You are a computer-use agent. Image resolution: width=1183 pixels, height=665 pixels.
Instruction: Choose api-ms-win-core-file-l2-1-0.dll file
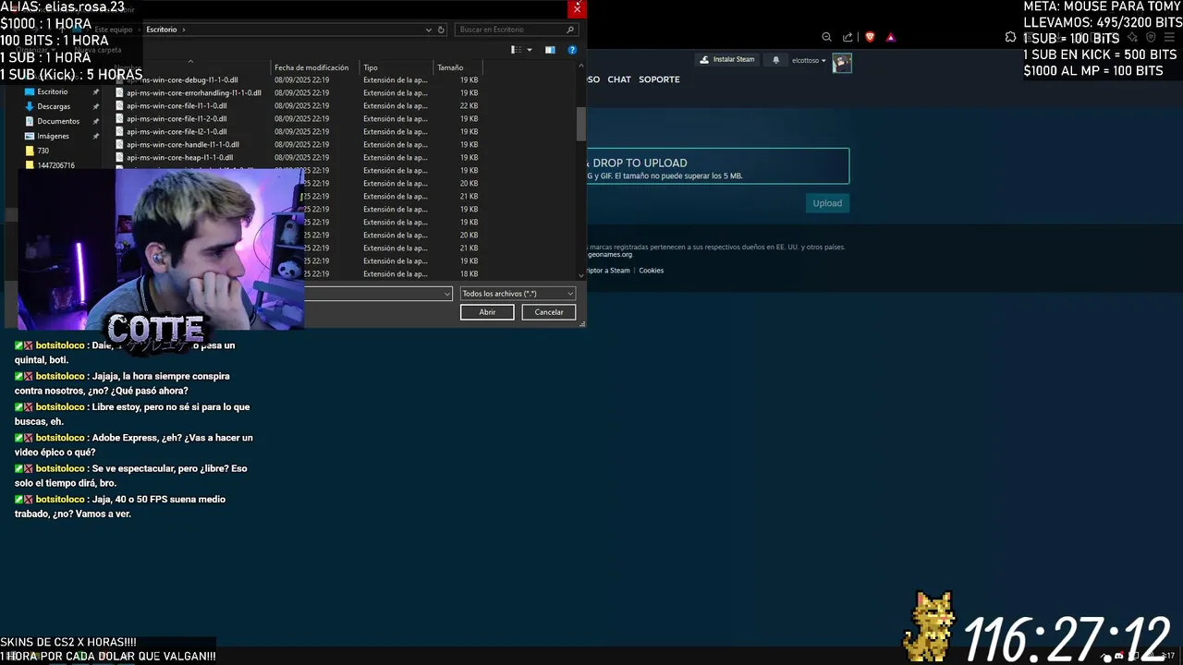pyautogui.click(x=177, y=132)
